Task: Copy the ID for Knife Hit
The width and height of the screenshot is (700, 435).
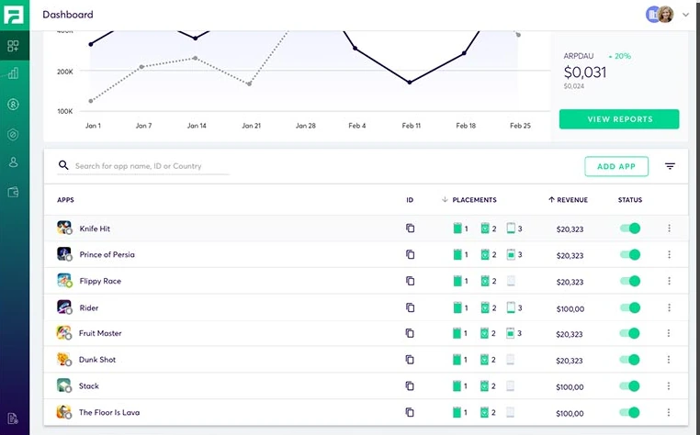Action: click(410, 228)
